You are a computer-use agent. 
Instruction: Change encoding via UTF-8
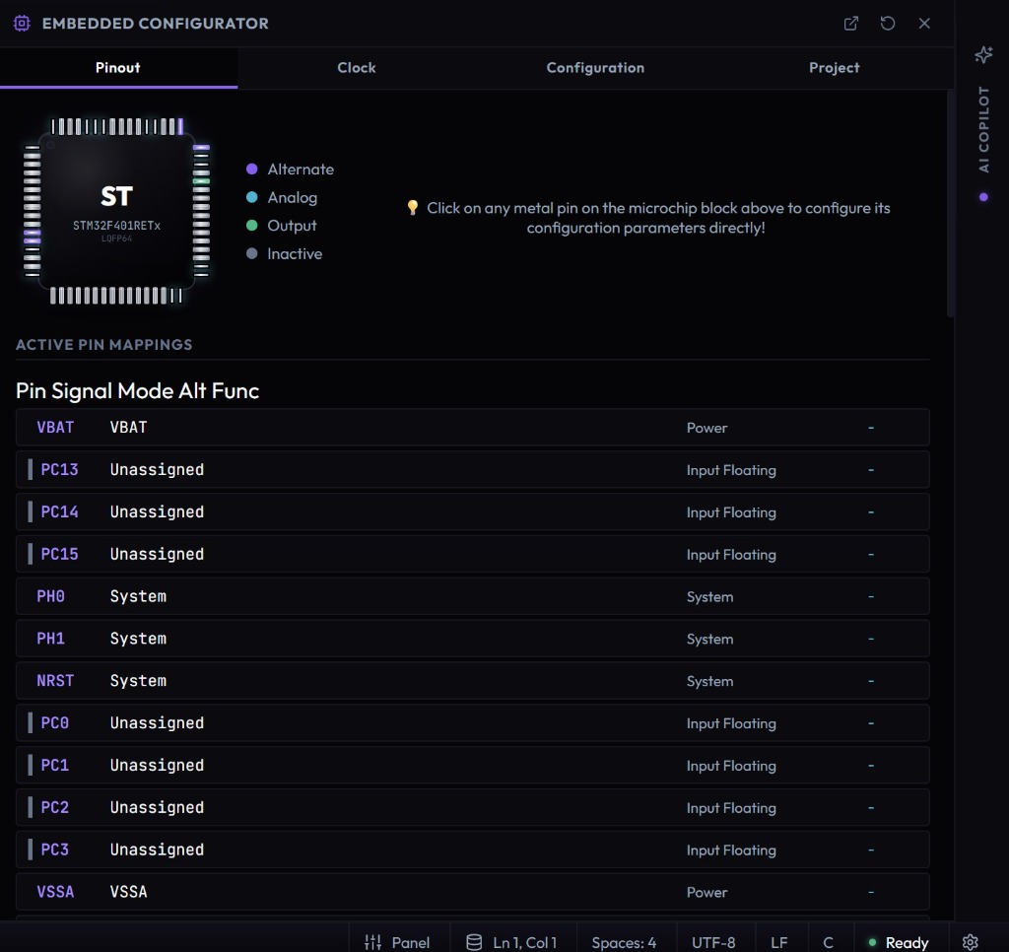(713, 943)
